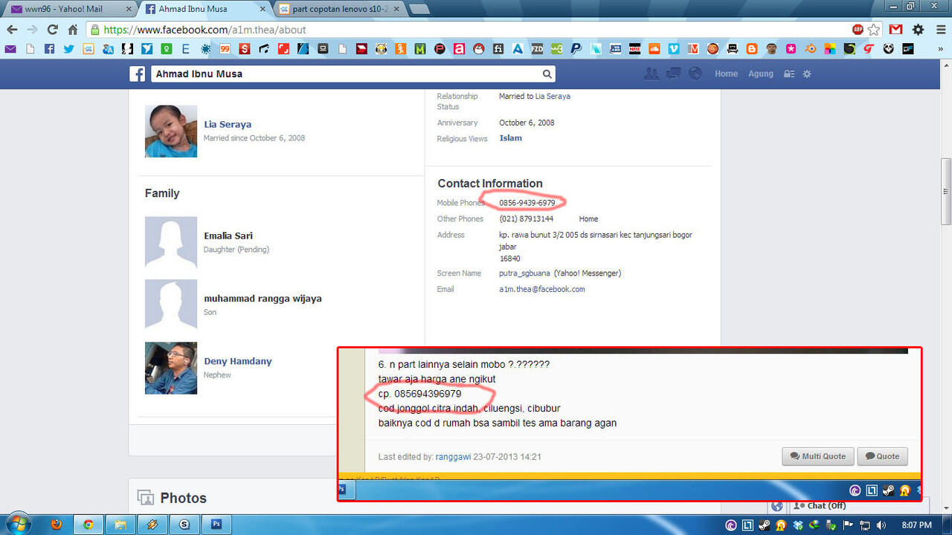Screen dimensions: 952x535
Task: Toggle system volume speaker icon in tray
Action: (881, 525)
